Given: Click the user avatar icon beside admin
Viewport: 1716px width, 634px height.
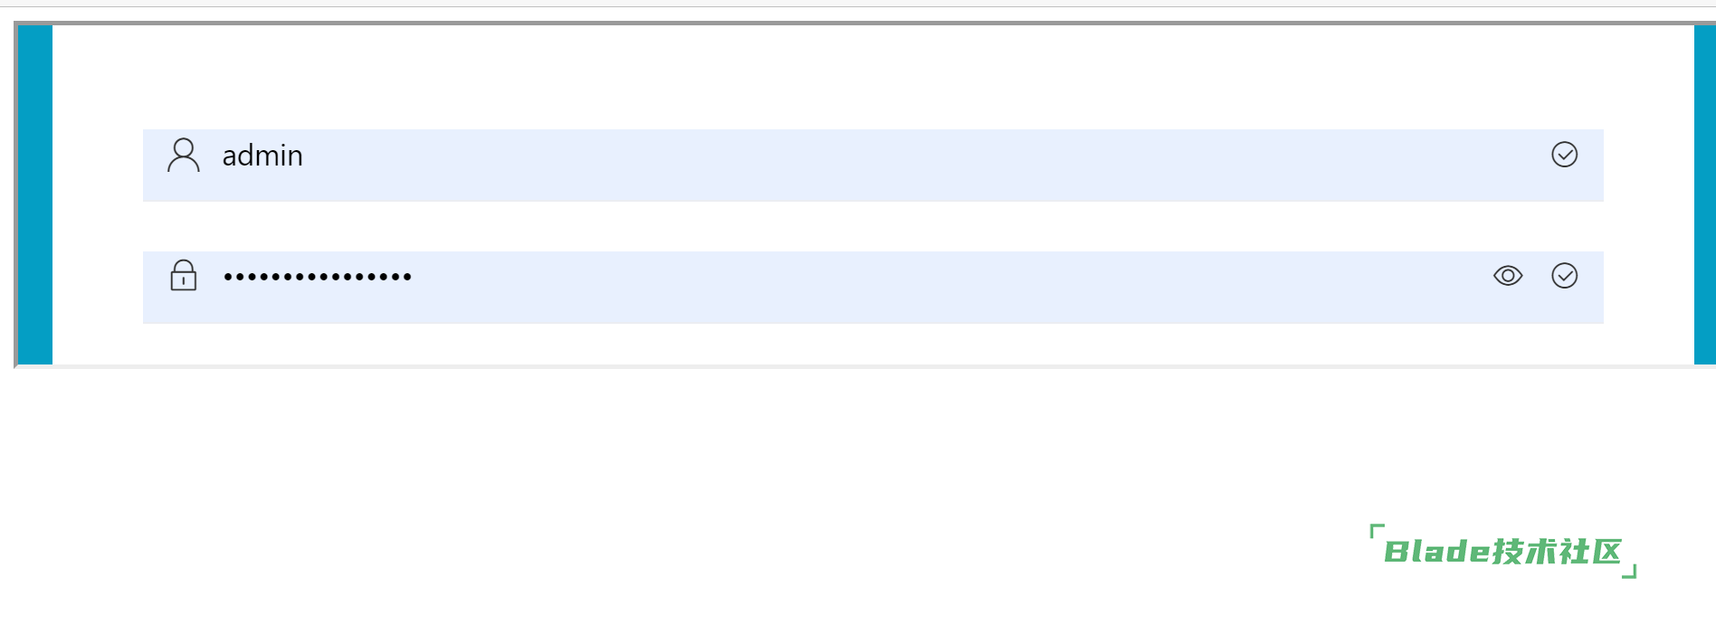Looking at the screenshot, I should pos(183,155).
